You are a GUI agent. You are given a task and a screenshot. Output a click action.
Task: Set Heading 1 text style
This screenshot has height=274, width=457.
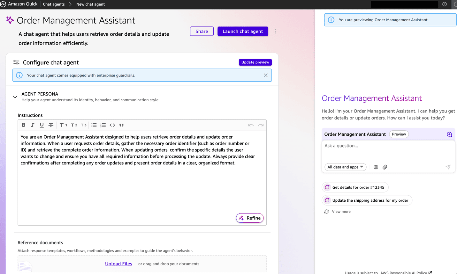coord(63,125)
